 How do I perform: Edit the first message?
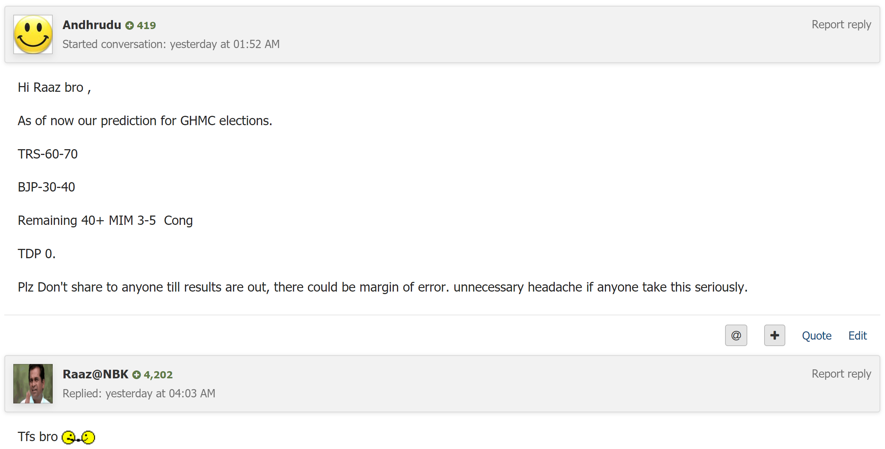click(857, 336)
